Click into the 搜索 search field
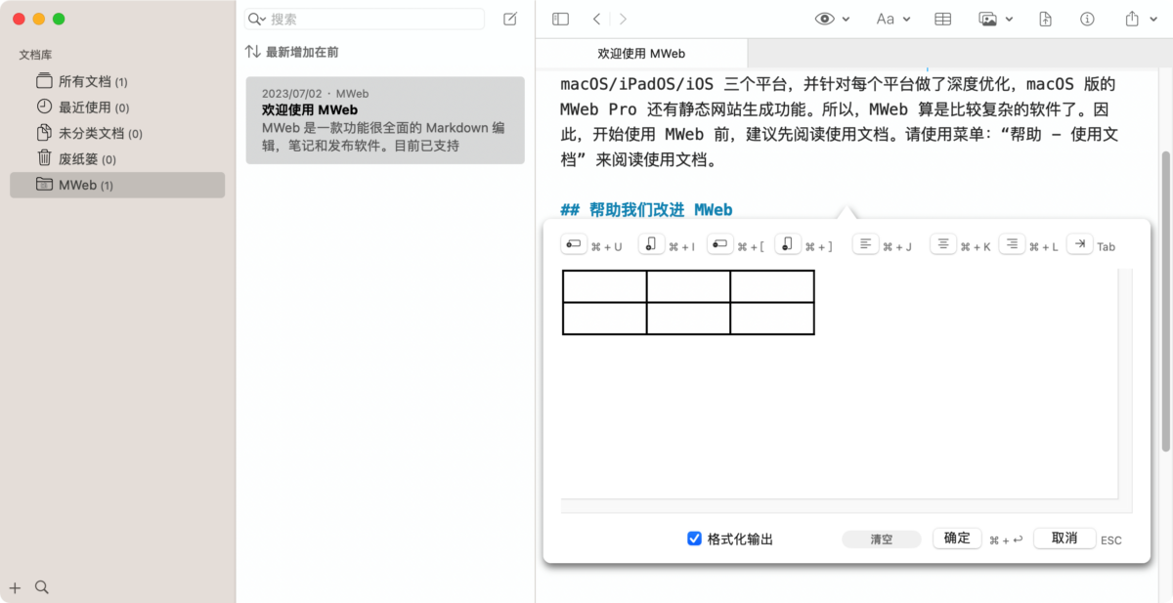Image resolution: width=1173 pixels, height=603 pixels. click(x=365, y=19)
